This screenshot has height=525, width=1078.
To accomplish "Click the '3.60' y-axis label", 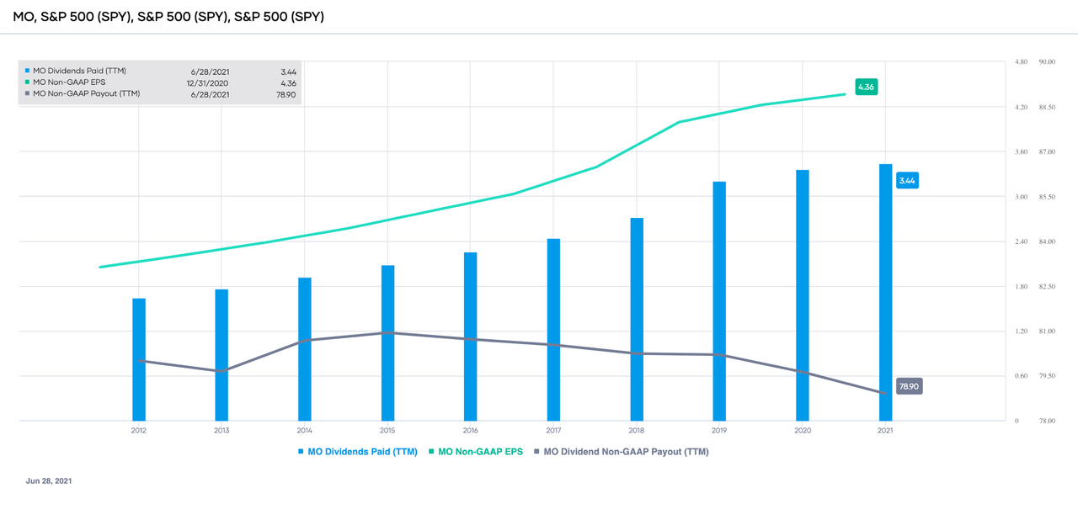I will [x=1022, y=151].
